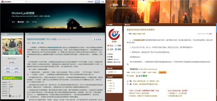This screenshot has height=101, width=217.
Task: Open the Weibo button in profile panel
Action: click(12, 62)
